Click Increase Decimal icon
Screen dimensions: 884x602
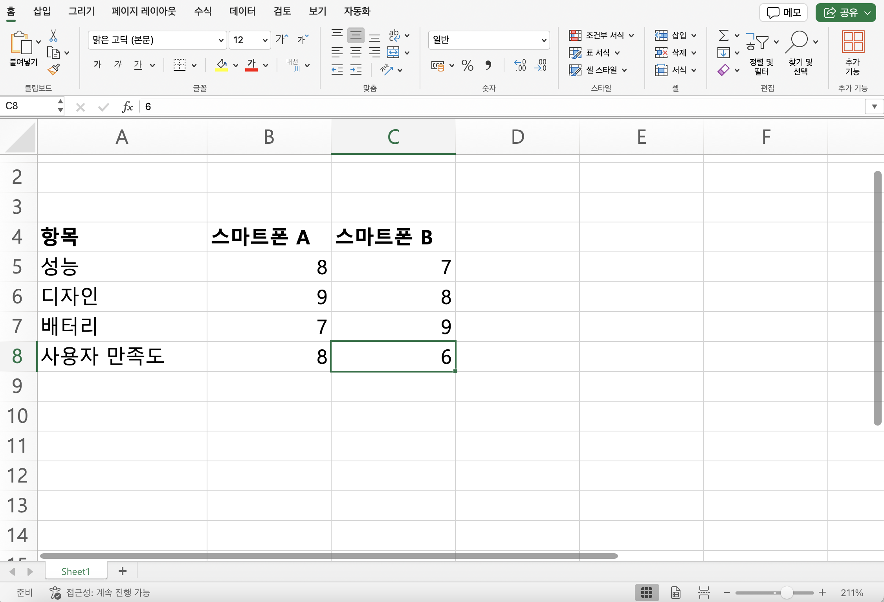(x=520, y=65)
